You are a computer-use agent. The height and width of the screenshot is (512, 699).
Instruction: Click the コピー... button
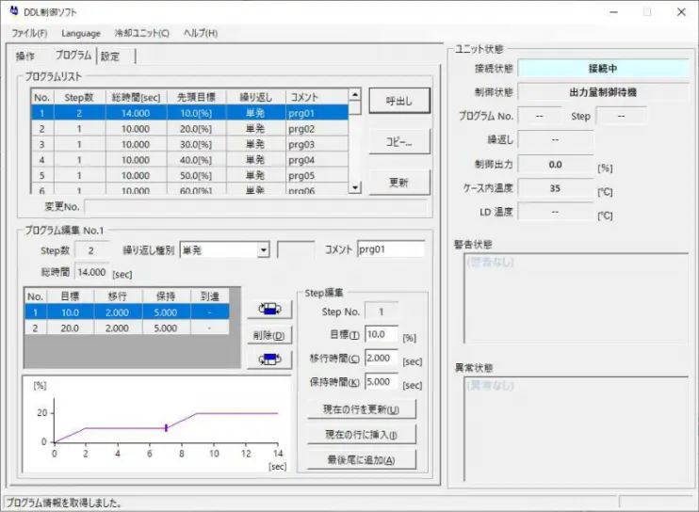399,141
